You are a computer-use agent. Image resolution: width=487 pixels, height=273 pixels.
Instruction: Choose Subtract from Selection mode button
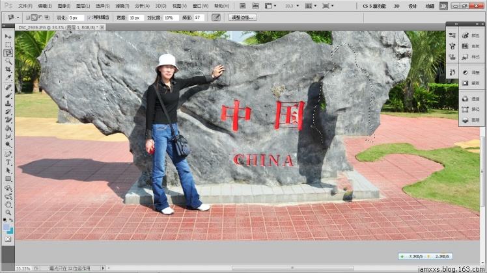[x=40, y=18]
